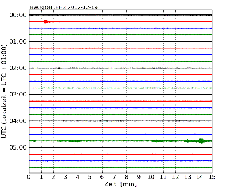Click the green wave burst near minute 13
The height and width of the screenshot is (192, 241).
(188, 141)
